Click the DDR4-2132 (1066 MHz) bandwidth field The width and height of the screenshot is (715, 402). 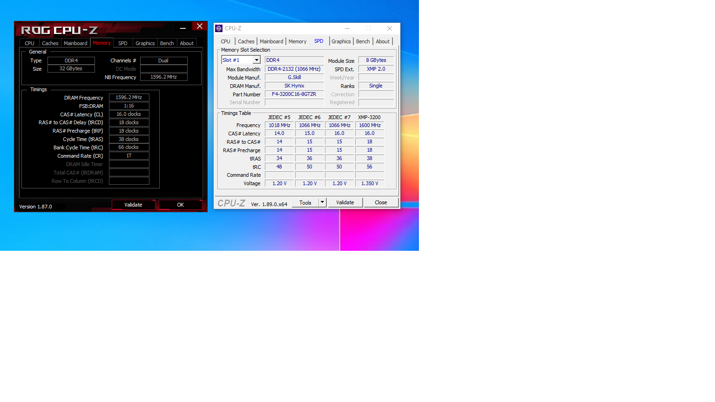click(294, 69)
